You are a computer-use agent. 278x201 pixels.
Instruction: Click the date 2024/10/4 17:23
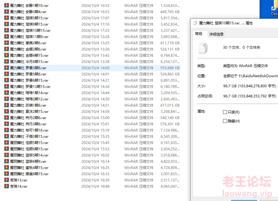(95, 31)
